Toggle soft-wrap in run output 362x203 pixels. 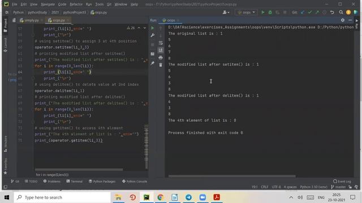[x=161, y=43]
